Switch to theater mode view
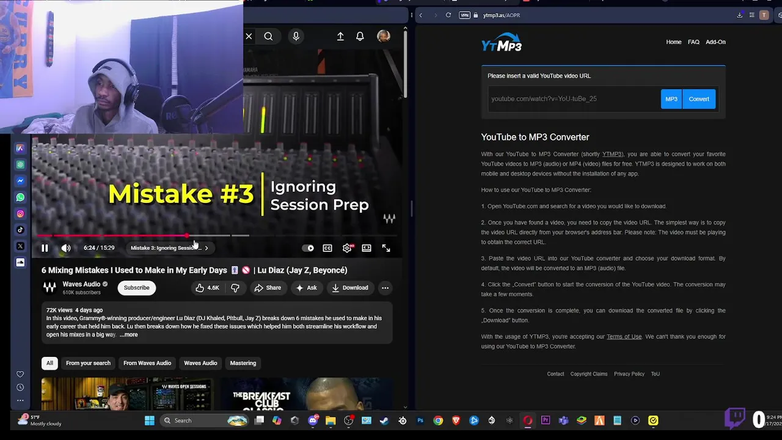 (x=367, y=248)
